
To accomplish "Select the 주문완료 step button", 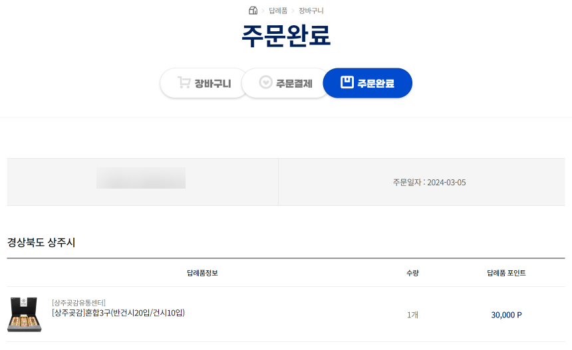I will tap(367, 83).
